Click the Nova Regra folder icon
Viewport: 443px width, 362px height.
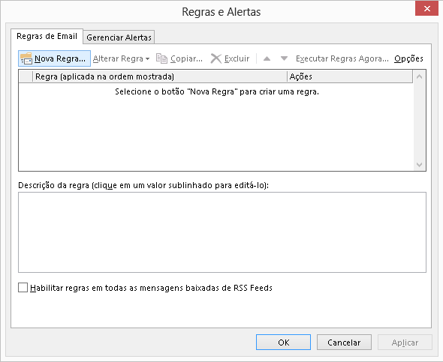click(26, 58)
